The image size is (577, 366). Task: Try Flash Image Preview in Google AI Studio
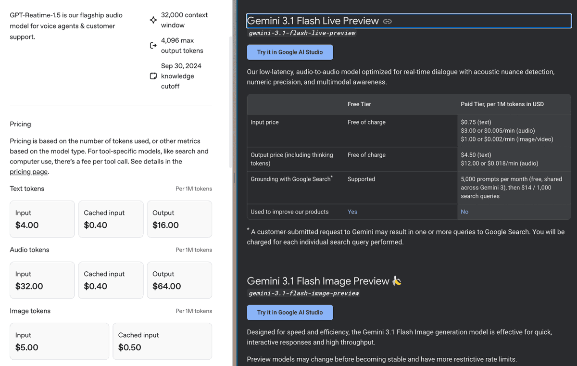pyautogui.click(x=290, y=312)
